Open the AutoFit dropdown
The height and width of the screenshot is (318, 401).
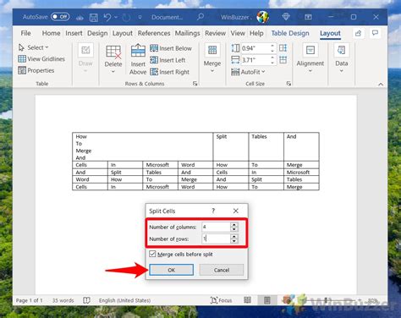[x=248, y=72]
